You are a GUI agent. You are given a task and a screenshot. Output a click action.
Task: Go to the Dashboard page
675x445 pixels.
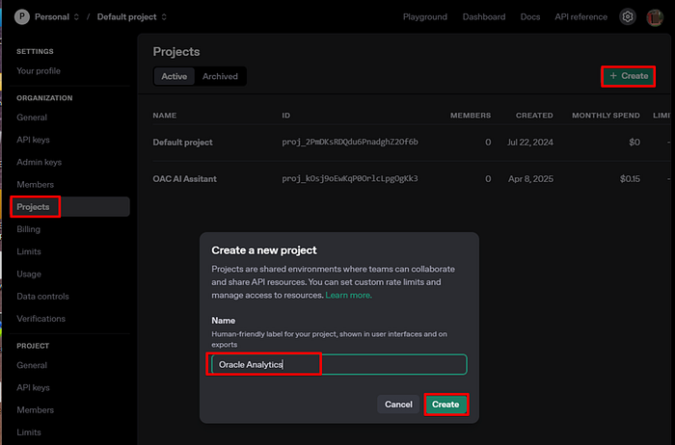(x=484, y=16)
